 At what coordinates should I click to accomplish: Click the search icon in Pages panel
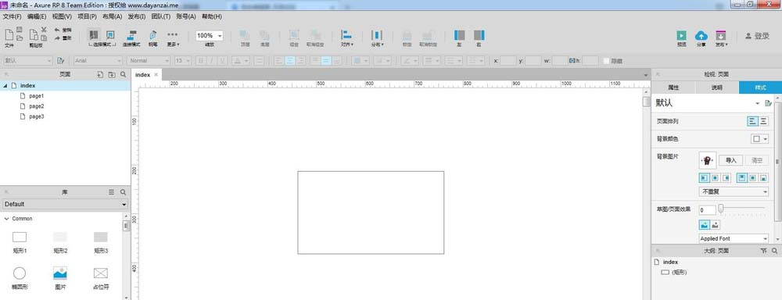(124, 74)
